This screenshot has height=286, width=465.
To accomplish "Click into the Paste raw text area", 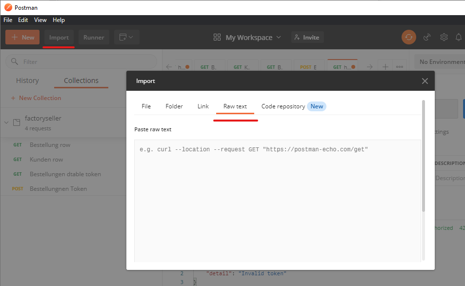I will coord(278,201).
